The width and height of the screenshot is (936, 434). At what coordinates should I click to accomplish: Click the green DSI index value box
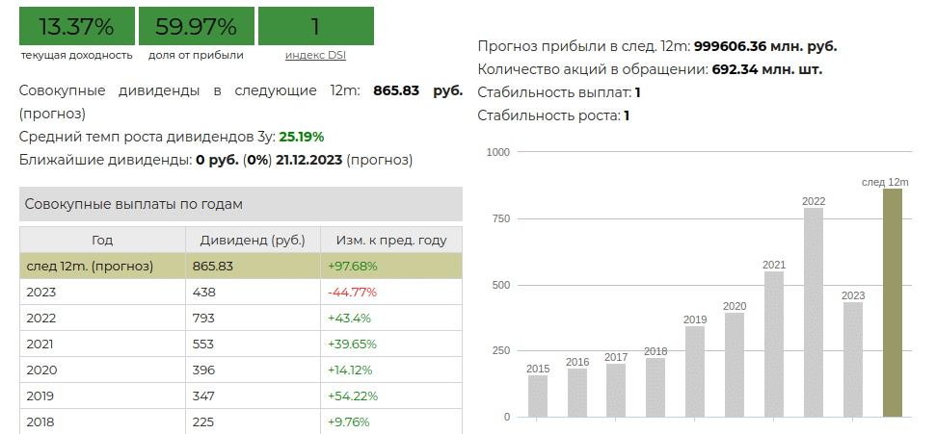315,26
